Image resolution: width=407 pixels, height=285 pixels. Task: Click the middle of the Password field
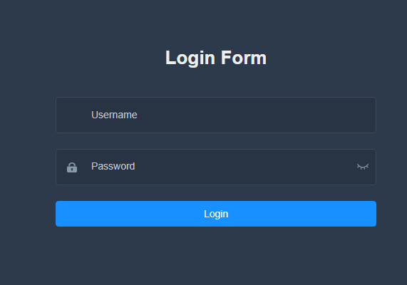pos(216,167)
